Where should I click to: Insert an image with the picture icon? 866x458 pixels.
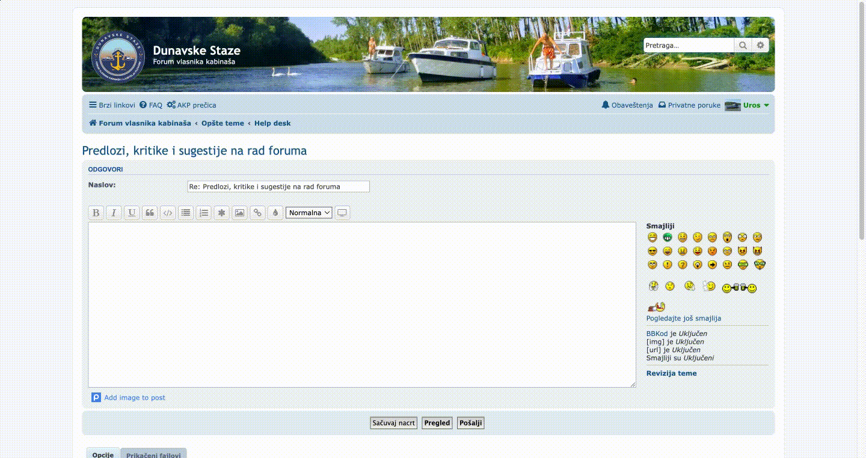tap(239, 213)
